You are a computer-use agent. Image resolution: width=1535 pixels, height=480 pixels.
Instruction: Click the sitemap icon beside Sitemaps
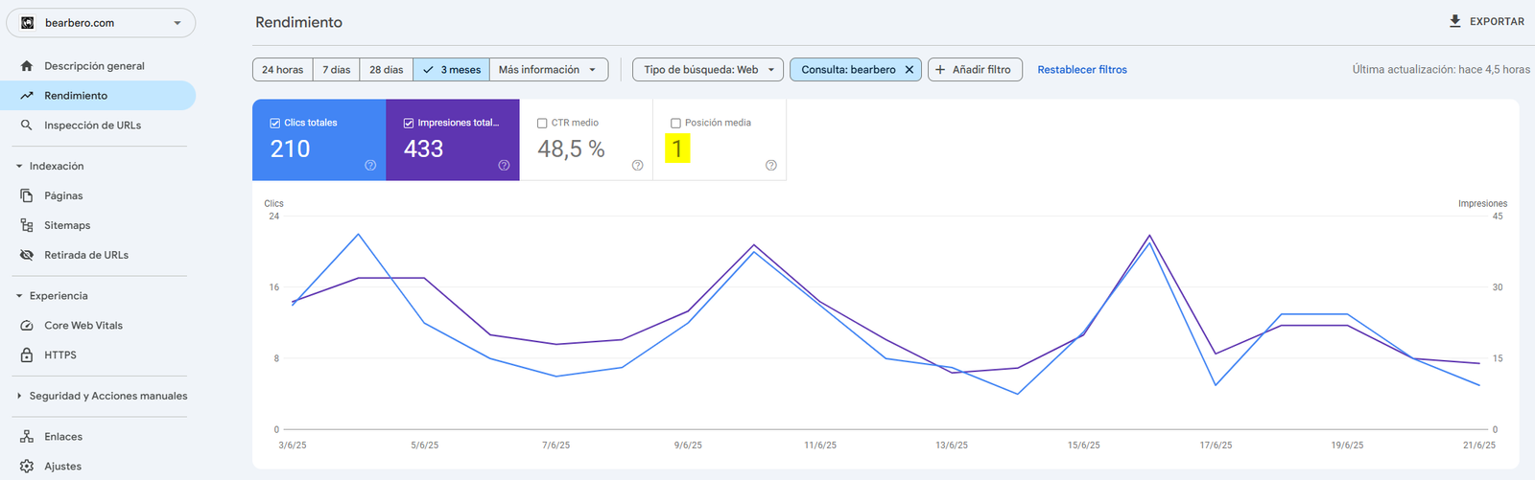27,225
